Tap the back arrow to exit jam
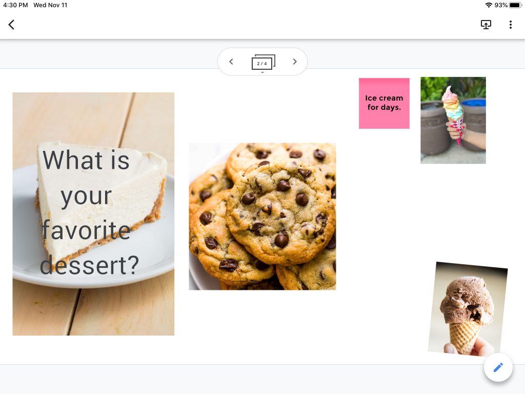Screen dimensions: 525x394 11,25
